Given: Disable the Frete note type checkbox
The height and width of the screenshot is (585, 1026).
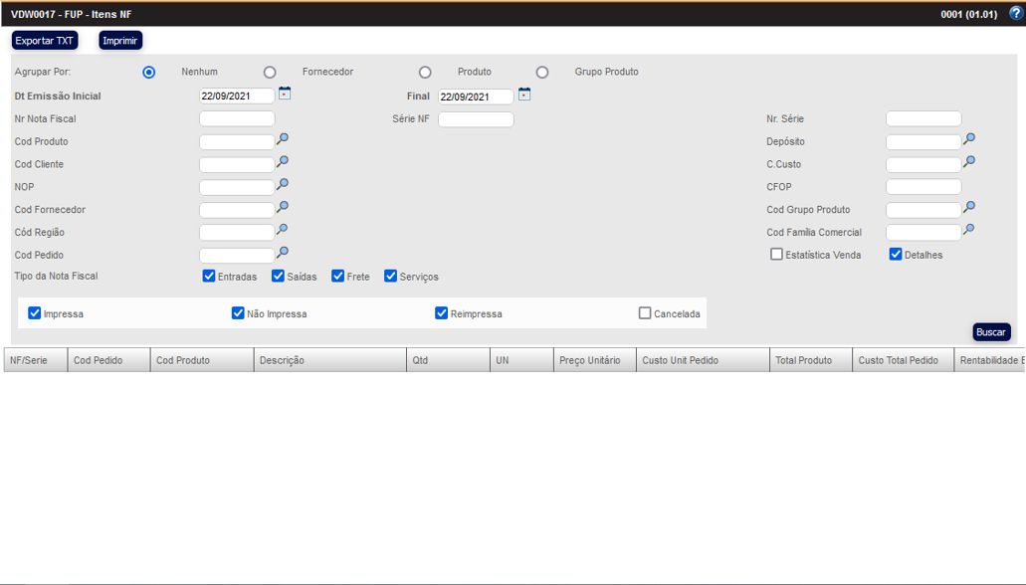Looking at the screenshot, I should pyautogui.click(x=338, y=277).
